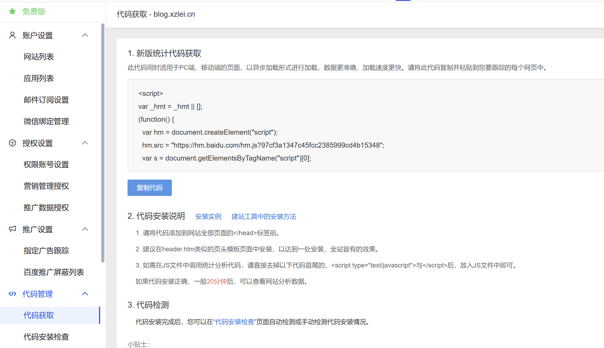Go to 邮件订阅设置

46,100
